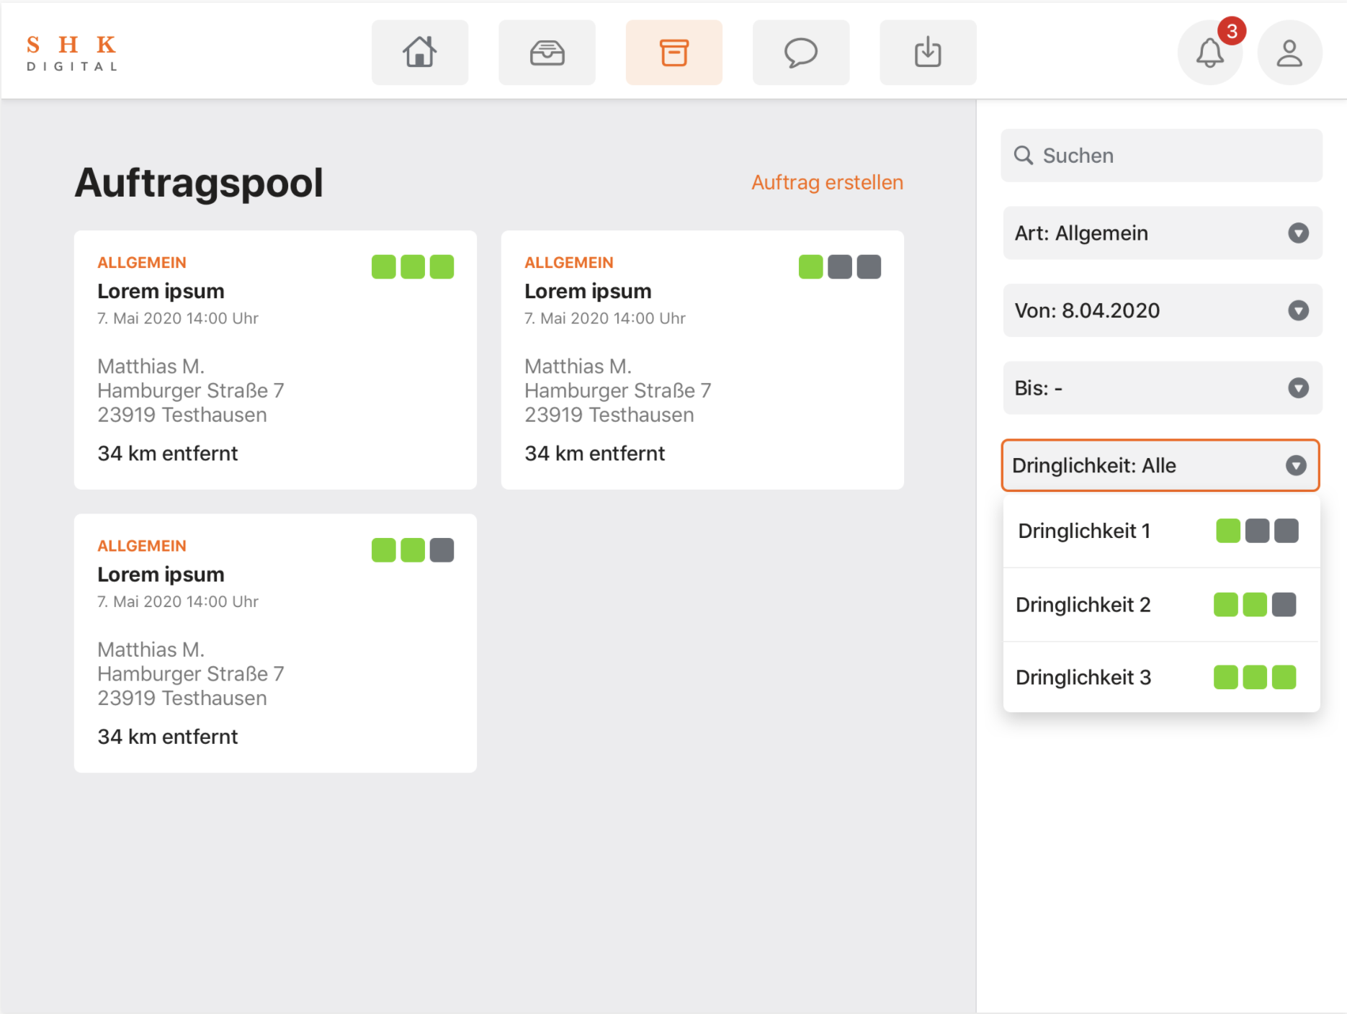Click the Auftrag erstellen link
Screen dimensions: 1347x1014
[x=827, y=182]
